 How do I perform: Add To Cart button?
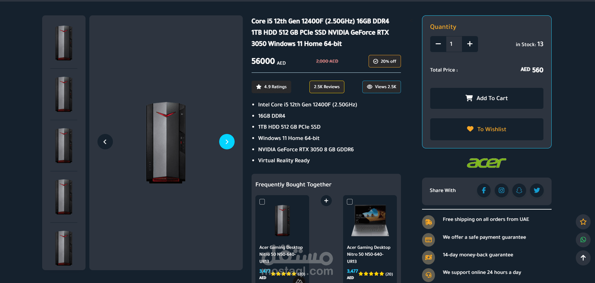487,98
